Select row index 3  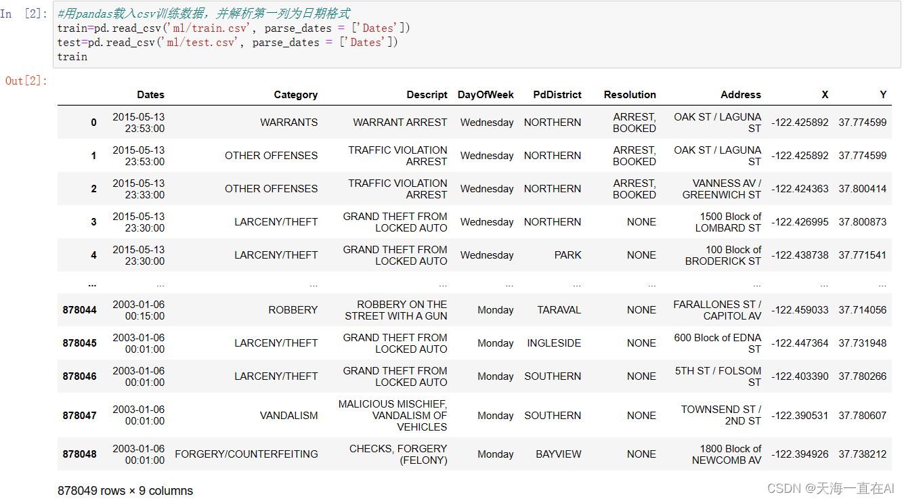(94, 222)
